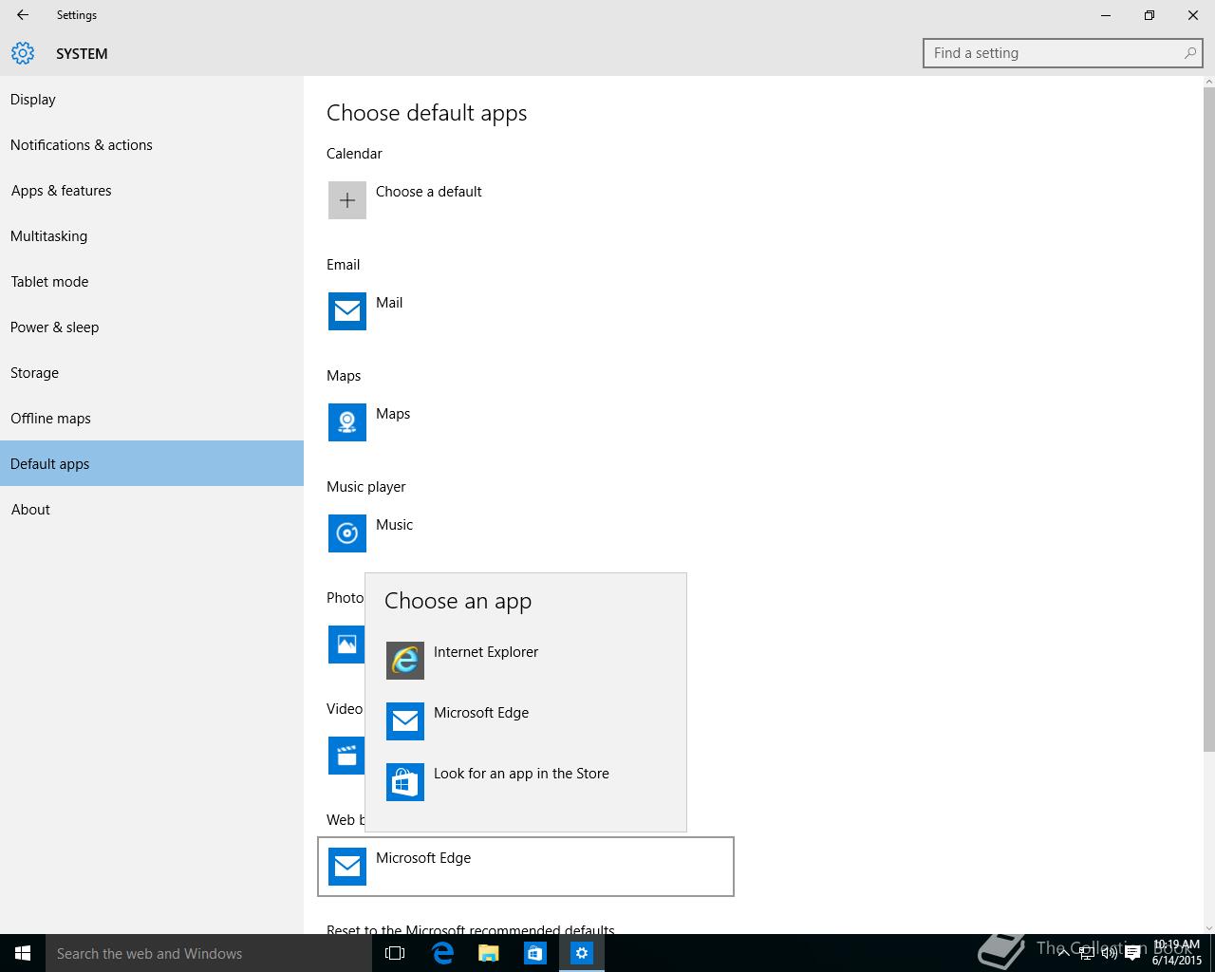Launch Edge browser from taskbar

tap(441, 953)
